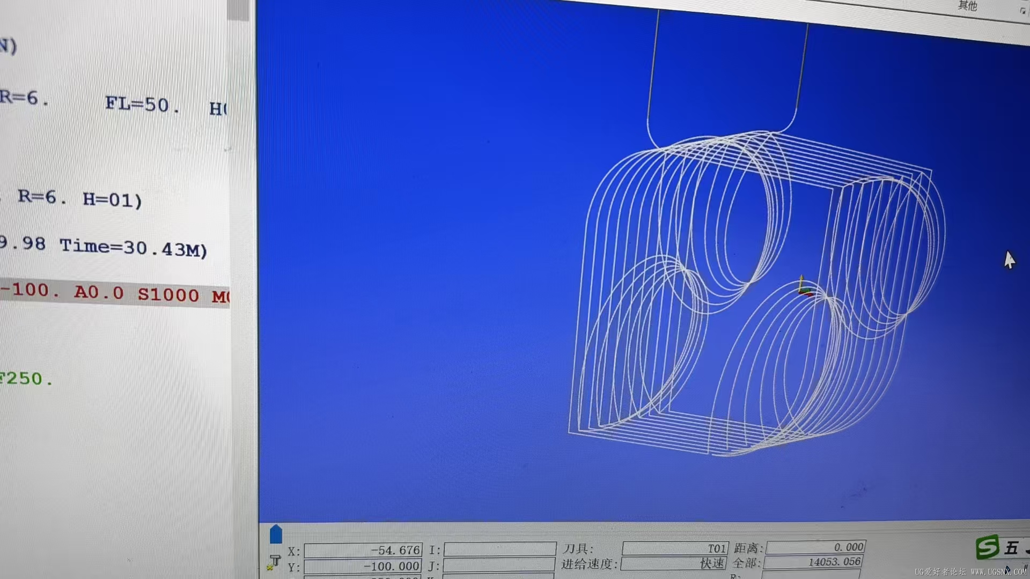The height and width of the screenshot is (579, 1030).
Task: Click the Sogou input method S icon
Action: [x=987, y=547]
